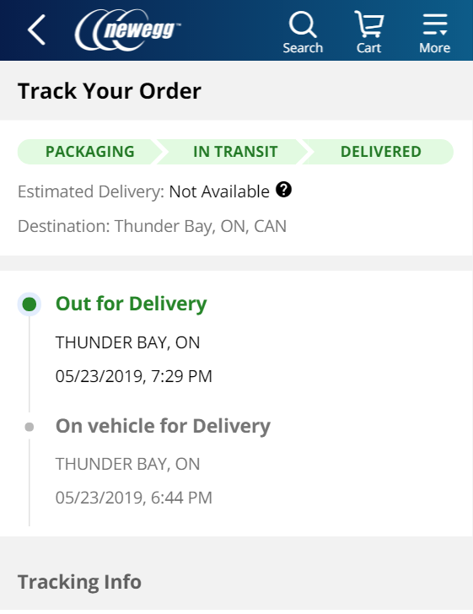Screen dimensions: 473x614
Task: Select the PACKAGING progress step
Action: point(89,152)
